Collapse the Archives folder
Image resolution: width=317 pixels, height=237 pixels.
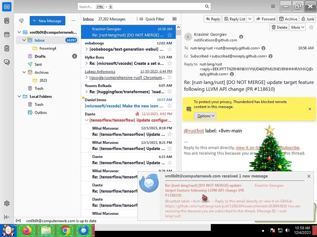24,72
